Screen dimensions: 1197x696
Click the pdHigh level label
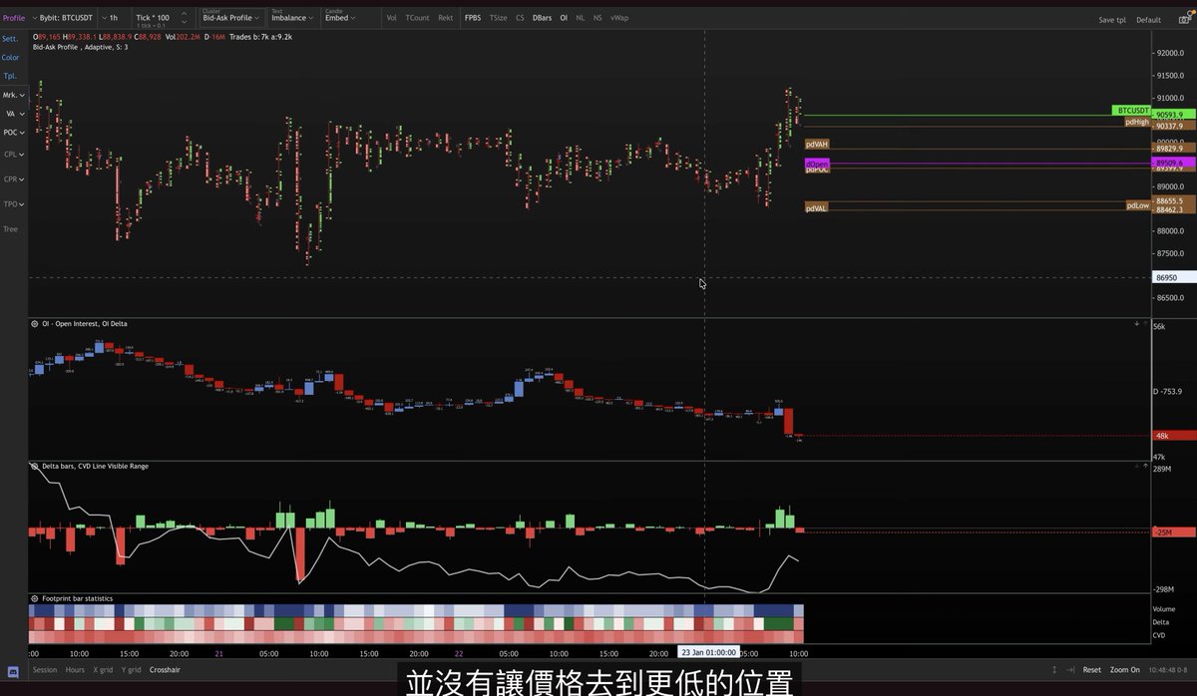coord(1137,122)
